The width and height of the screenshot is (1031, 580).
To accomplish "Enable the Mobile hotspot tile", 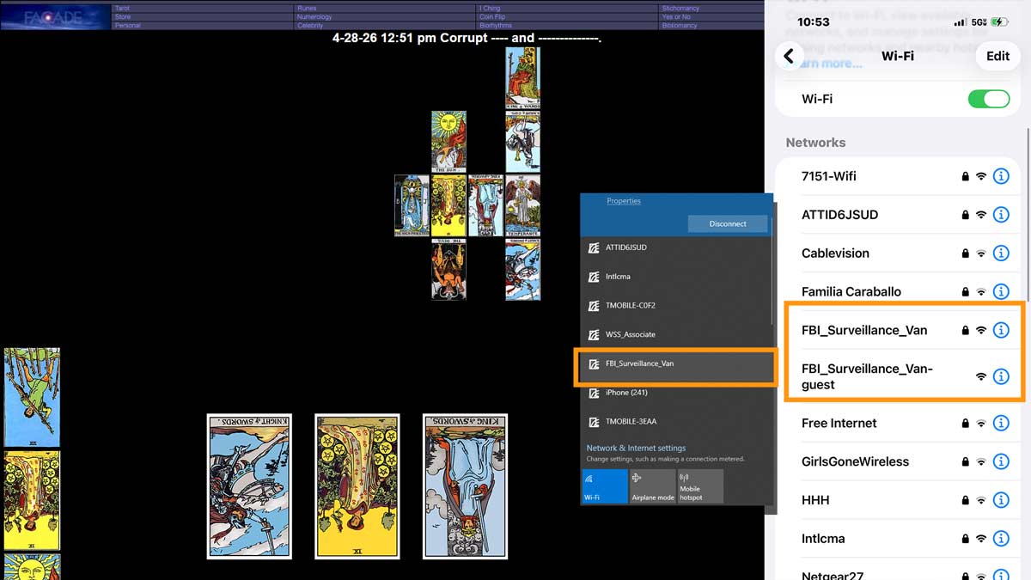I will 699,485.
